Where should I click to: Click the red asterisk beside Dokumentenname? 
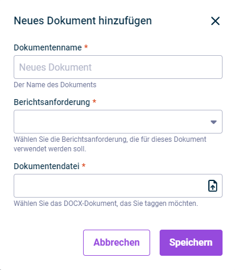point(86,47)
